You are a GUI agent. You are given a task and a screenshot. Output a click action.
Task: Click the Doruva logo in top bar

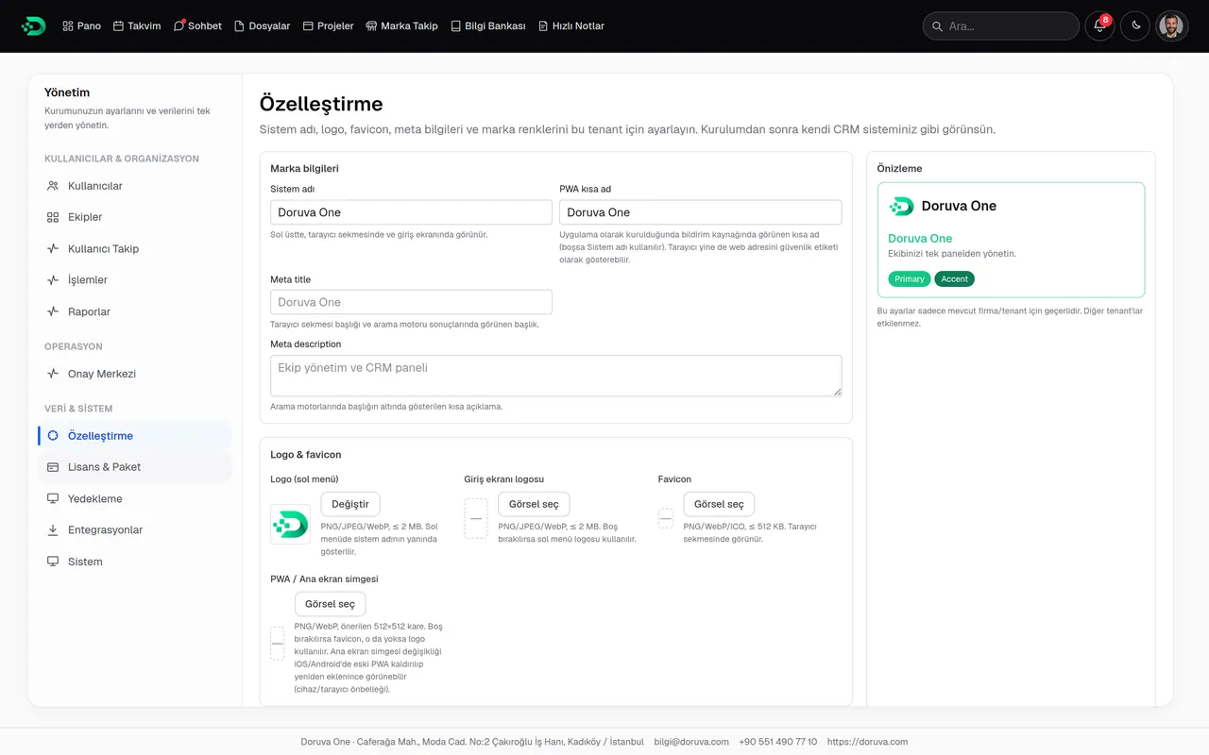coord(33,26)
